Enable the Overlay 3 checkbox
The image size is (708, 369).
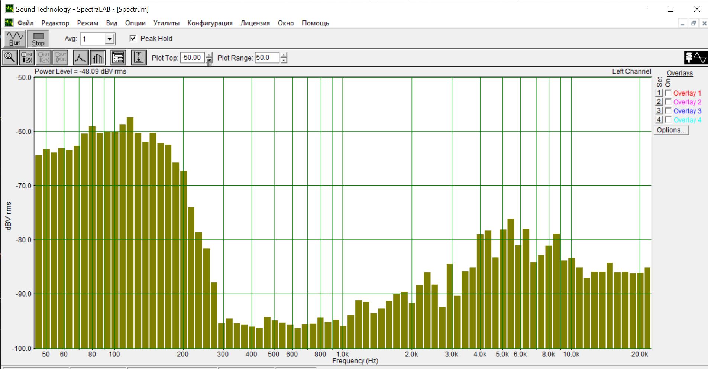668,111
